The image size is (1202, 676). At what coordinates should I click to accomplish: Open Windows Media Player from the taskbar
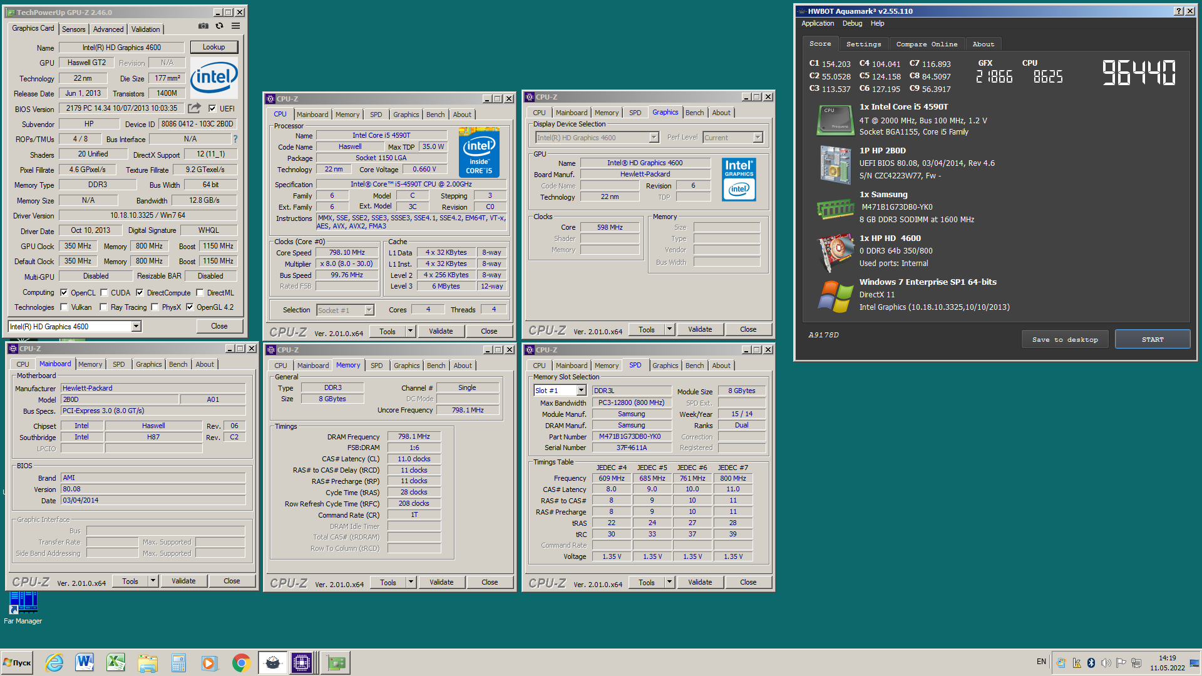(x=209, y=663)
